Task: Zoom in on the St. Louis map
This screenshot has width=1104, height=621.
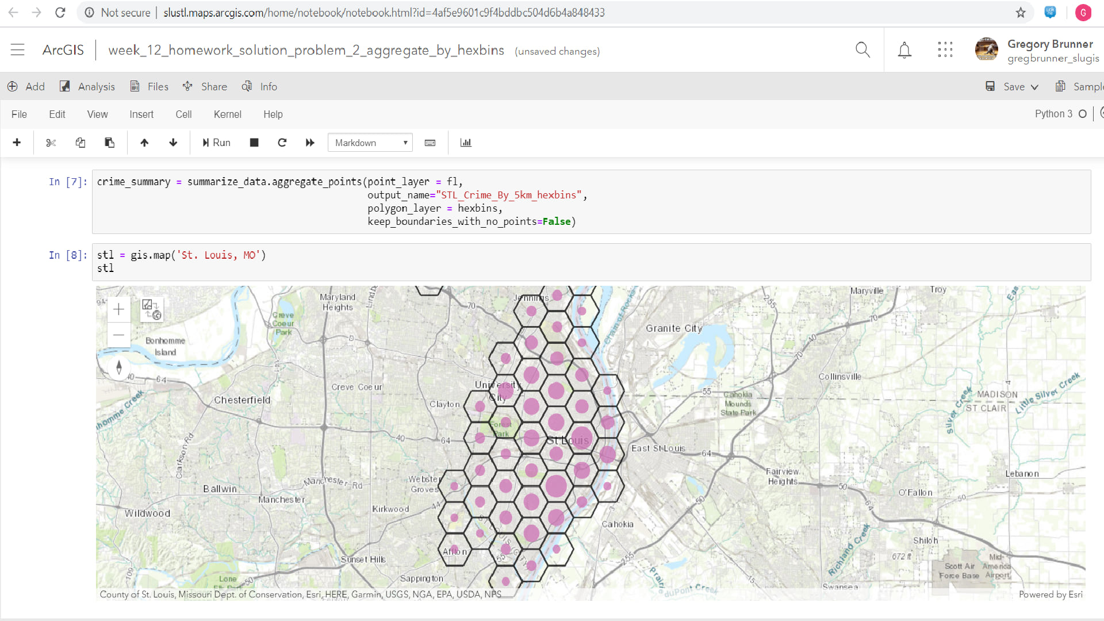Action: [x=119, y=309]
